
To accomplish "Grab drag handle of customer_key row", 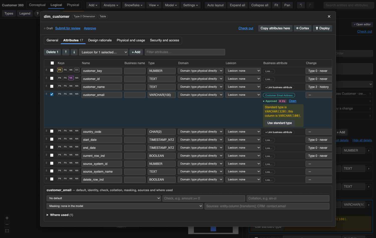I will 46,70.
